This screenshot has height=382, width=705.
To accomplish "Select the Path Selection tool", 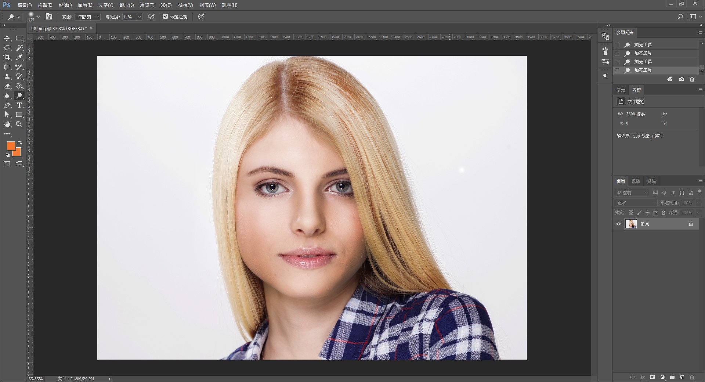I will (7, 115).
